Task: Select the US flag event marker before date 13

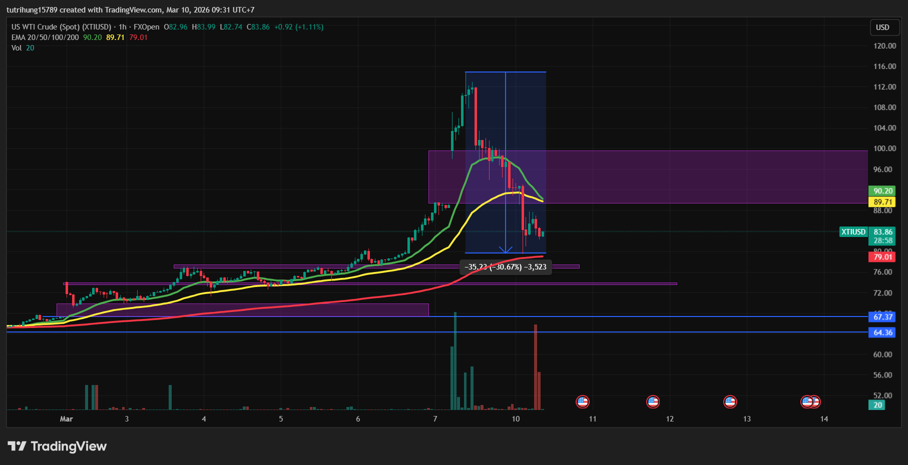Action: pos(730,401)
